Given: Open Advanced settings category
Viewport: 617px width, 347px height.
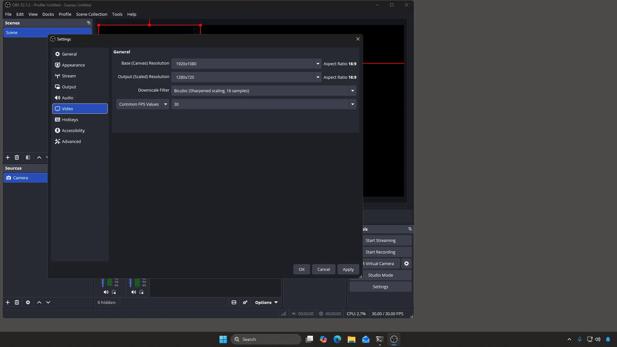Looking at the screenshot, I should [x=80, y=141].
